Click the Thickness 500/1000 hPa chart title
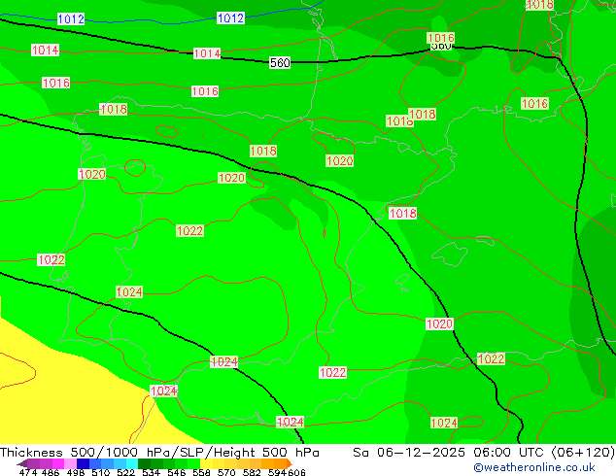Image resolution: width=616 pixels, height=476 pixels. 159,453
